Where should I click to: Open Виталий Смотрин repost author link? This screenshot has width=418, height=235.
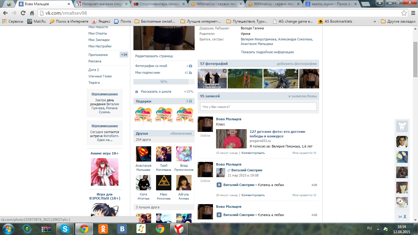[247, 170]
